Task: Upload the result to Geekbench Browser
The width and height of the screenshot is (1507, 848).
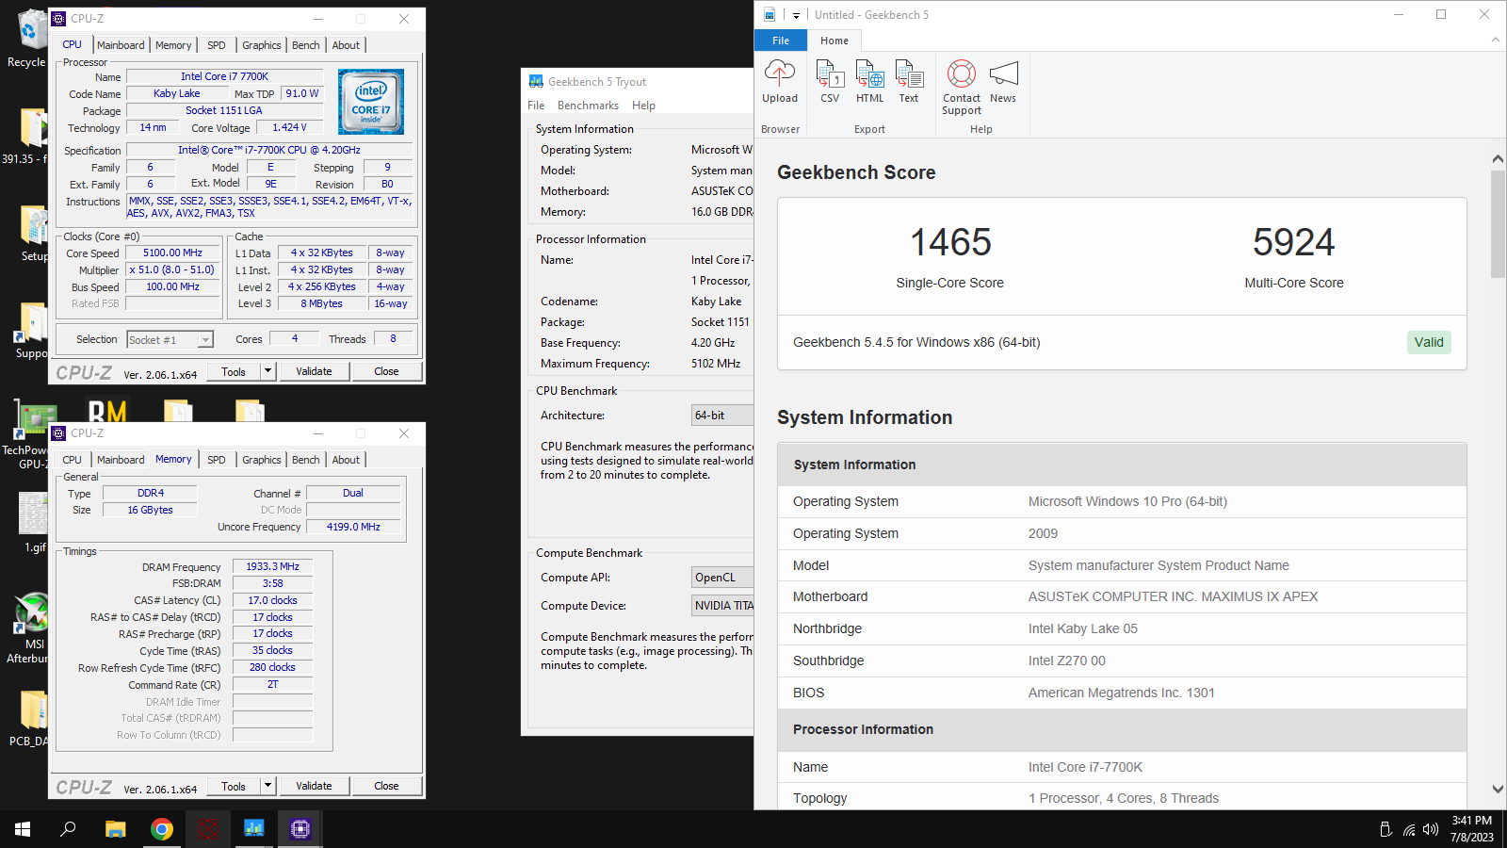Action: coord(780,82)
